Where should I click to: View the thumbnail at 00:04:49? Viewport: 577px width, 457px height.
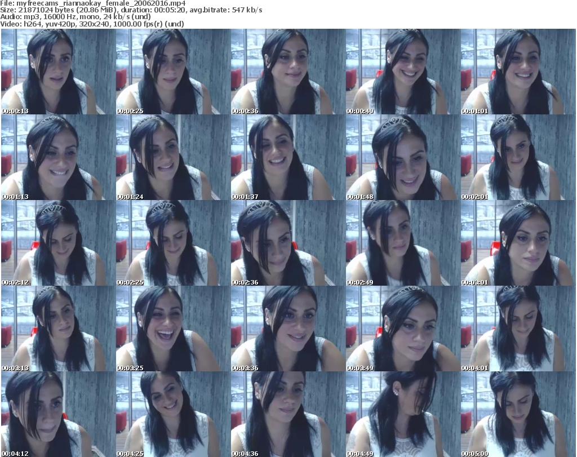pyautogui.click(x=403, y=414)
